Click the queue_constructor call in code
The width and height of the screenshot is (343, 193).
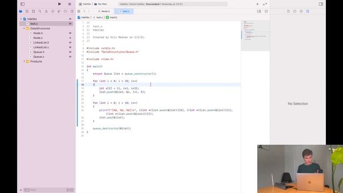tap(140, 74)
